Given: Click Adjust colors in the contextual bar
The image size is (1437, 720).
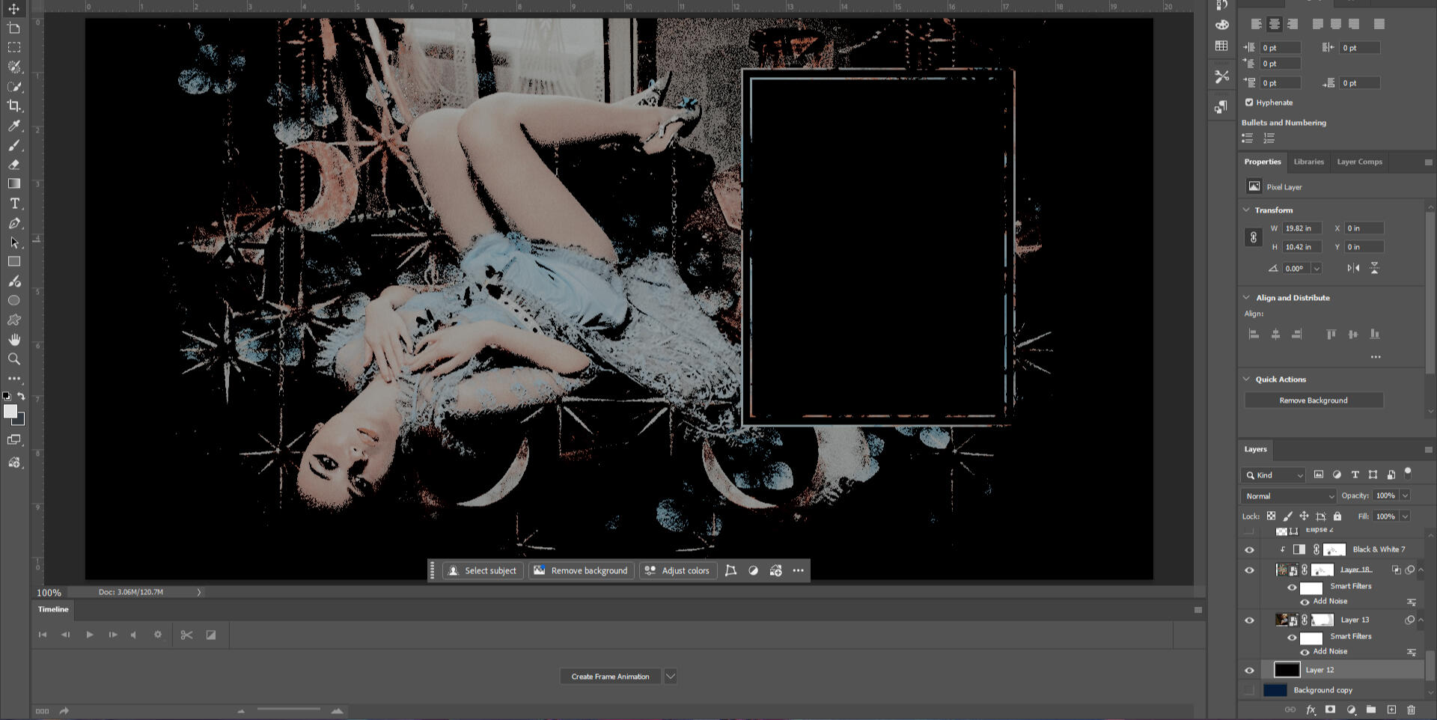Looking at the screenshot, I should click(x=677, y=570).
